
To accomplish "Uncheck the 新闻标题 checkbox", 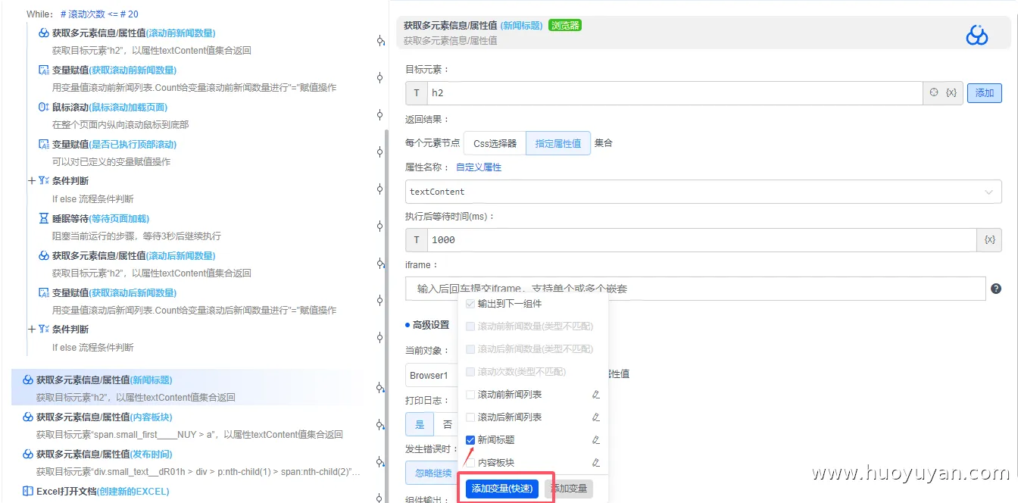I will 471,439.
